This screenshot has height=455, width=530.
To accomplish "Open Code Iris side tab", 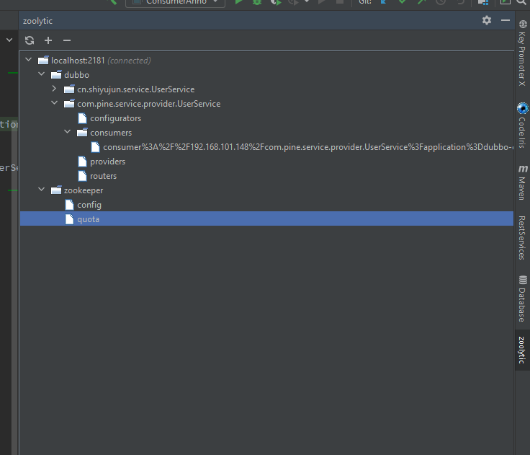I will [x=523, y=125].
